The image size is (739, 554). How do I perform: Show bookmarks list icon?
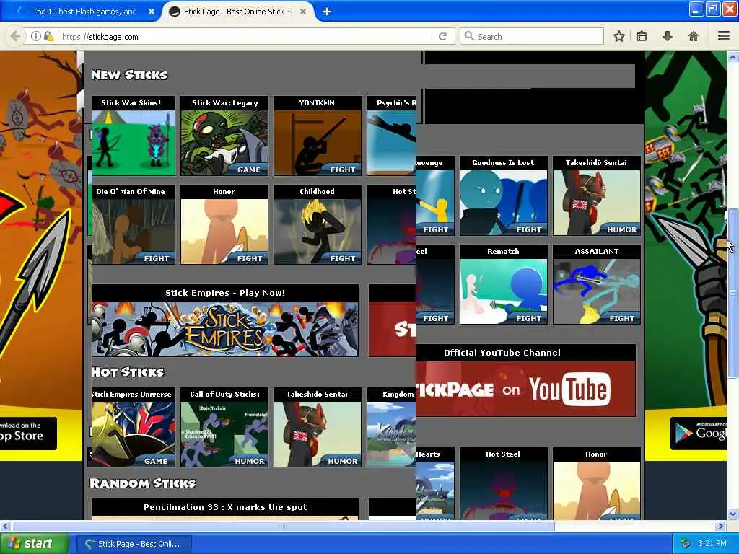coord(642,36)
